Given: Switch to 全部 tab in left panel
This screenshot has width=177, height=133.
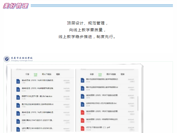Looking at the screenshot, I should [27, 74].
